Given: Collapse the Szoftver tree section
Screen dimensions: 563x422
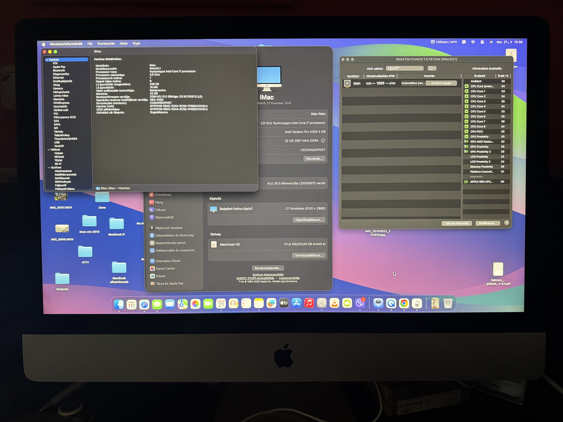Looking at the screenshot, I should (49, 168).
